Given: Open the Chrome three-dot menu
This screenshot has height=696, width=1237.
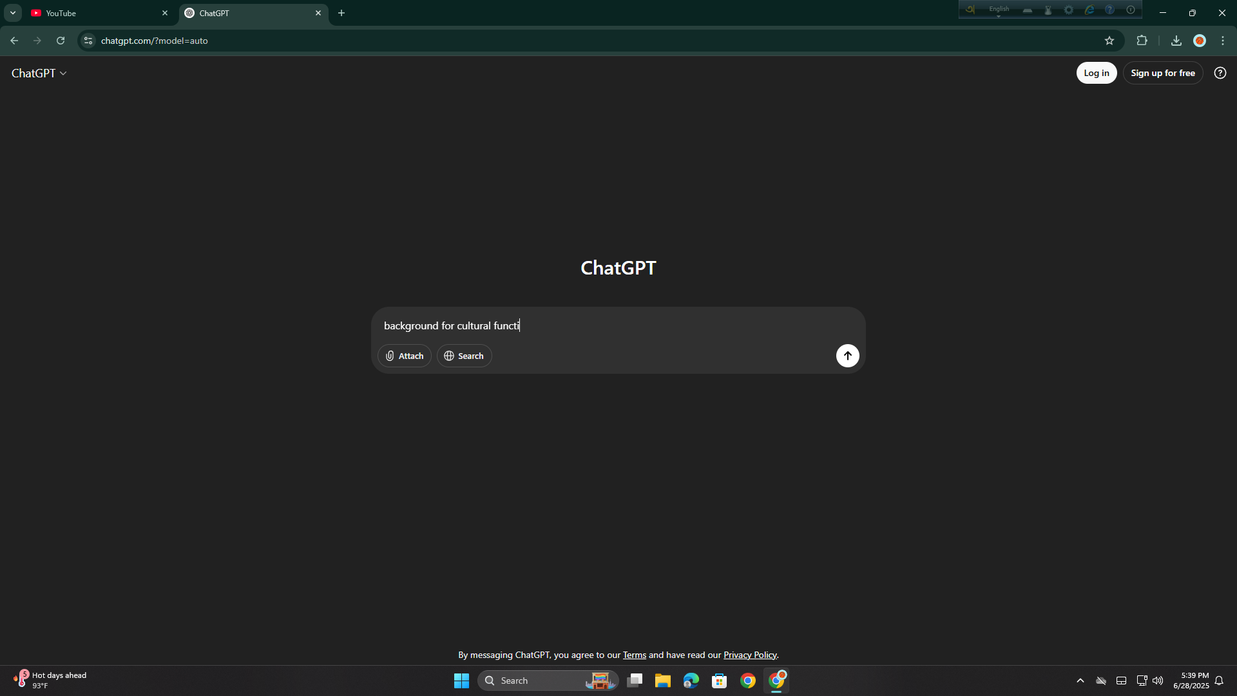Looking at the screenshot, I should [x=1222, y=41].
